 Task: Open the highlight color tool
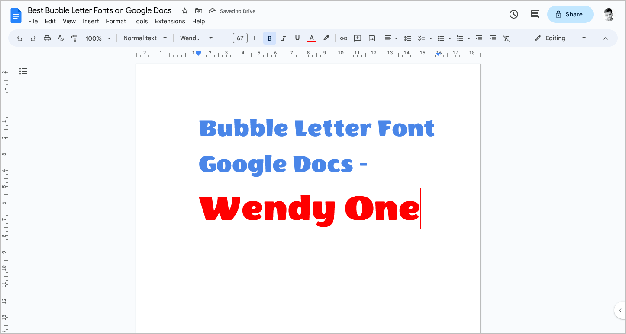(x=326, y=38)
